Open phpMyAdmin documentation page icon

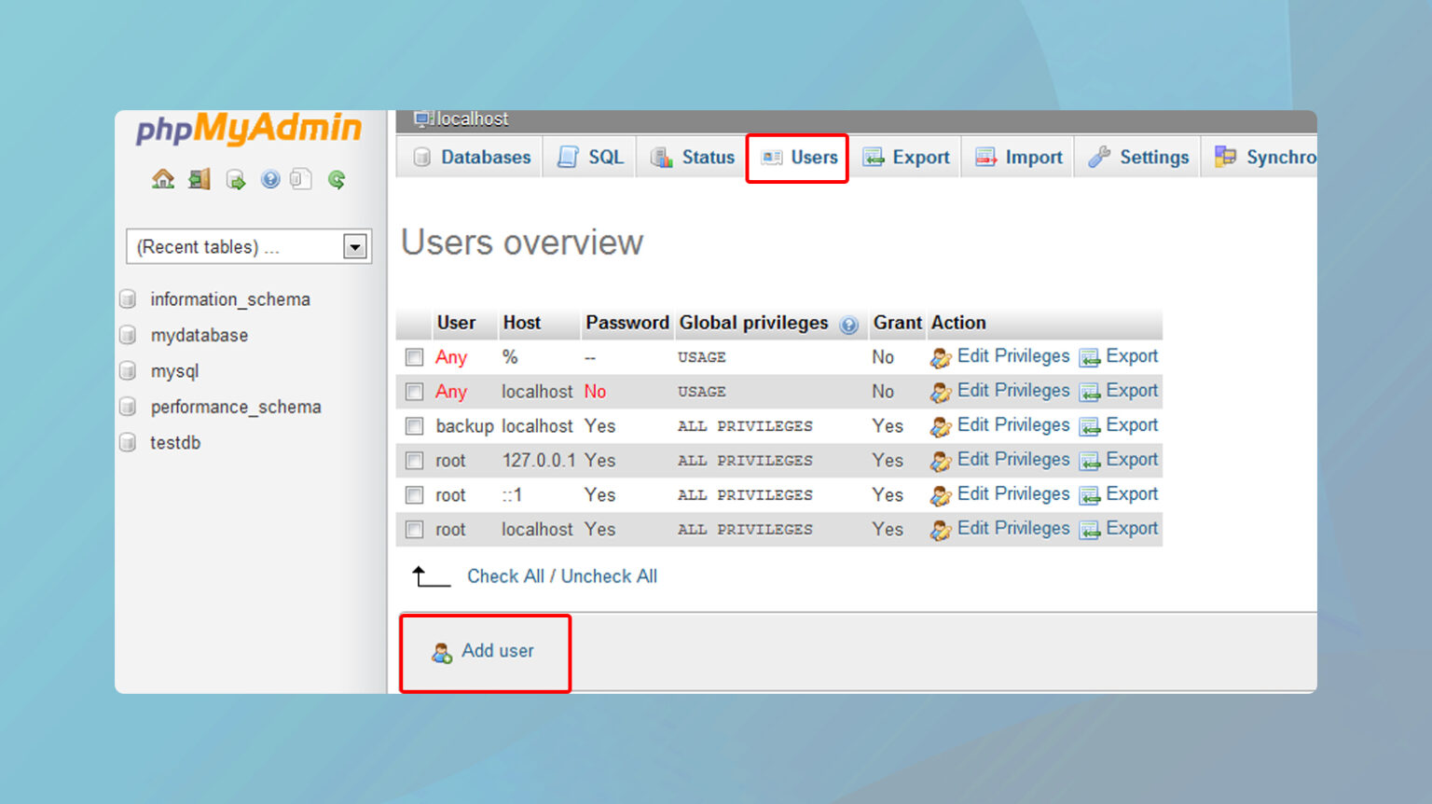(x=300, y=179)
